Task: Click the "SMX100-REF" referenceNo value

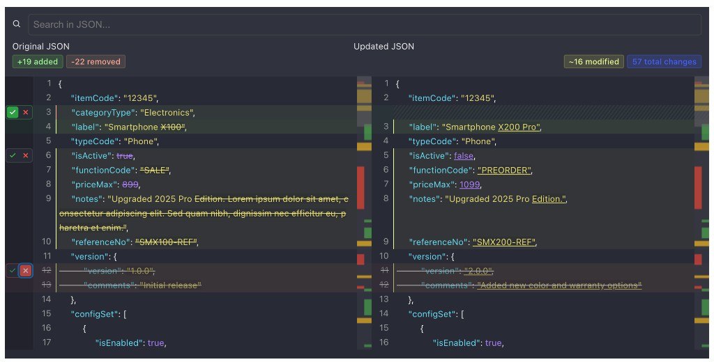Action: [166, 242]
